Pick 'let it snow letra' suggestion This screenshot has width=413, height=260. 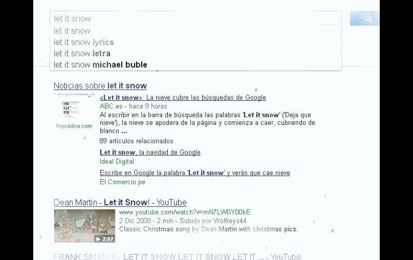[82, 54]
